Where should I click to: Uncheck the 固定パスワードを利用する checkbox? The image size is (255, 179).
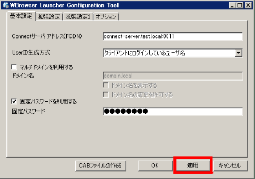point(14,101)
